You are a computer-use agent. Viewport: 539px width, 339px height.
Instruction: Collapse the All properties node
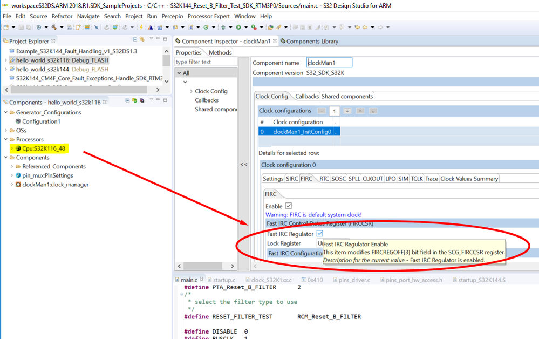179,73
